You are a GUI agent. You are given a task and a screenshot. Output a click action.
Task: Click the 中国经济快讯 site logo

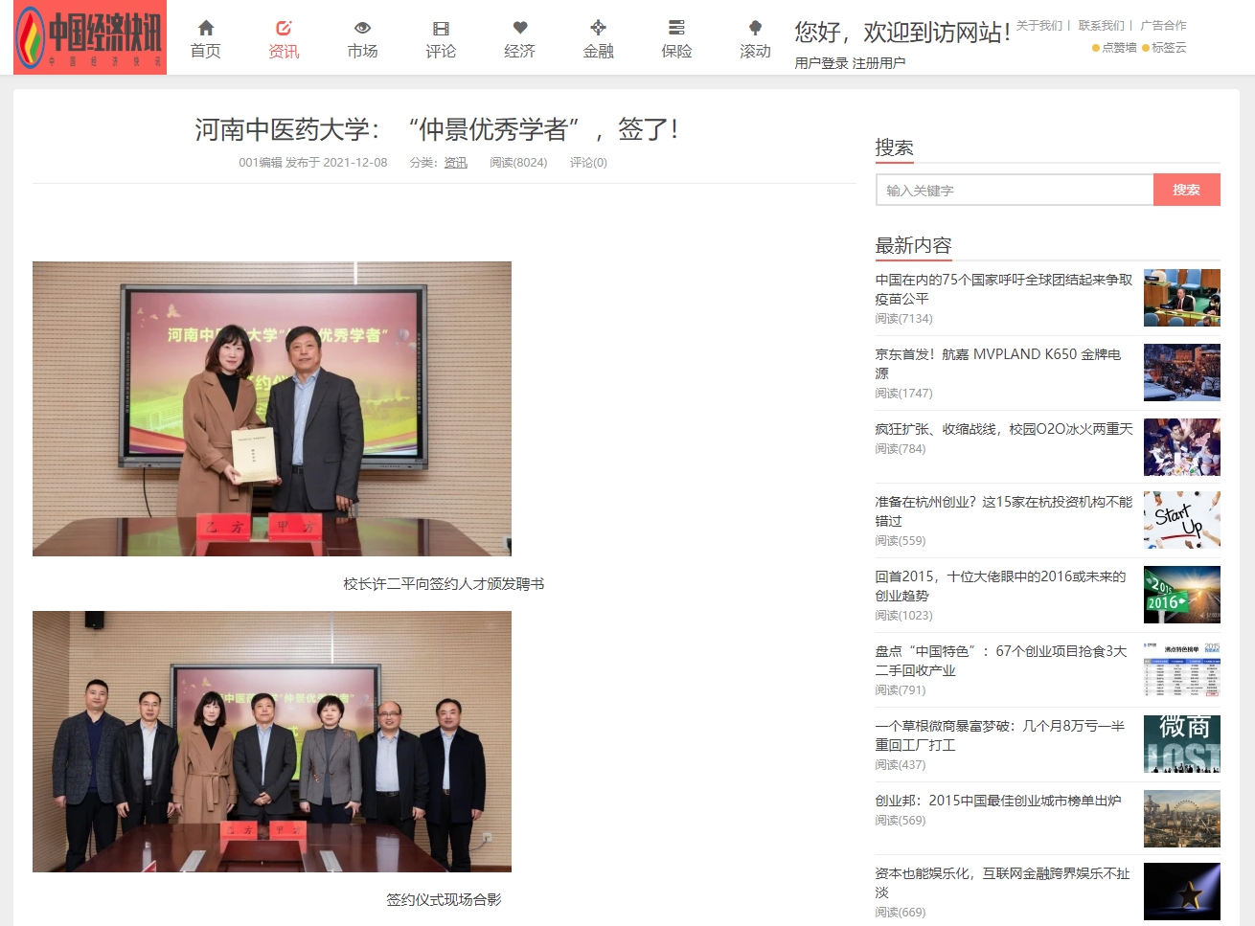[x=90, y=37]
